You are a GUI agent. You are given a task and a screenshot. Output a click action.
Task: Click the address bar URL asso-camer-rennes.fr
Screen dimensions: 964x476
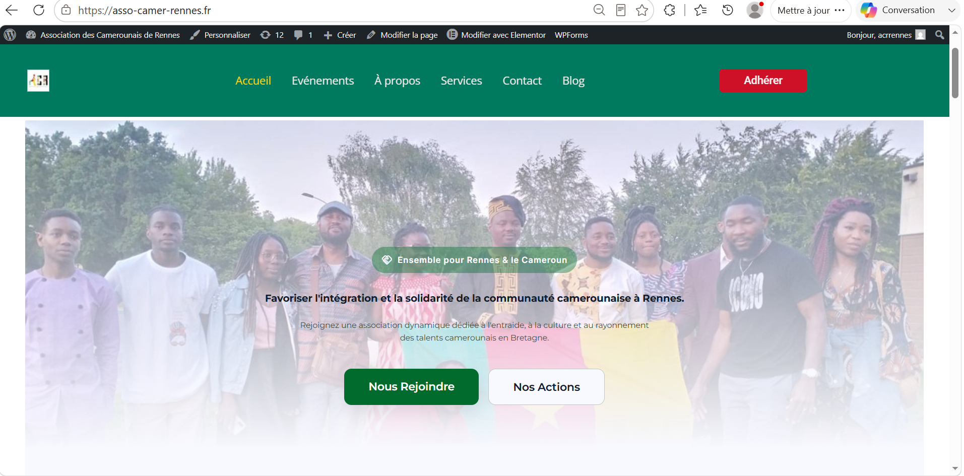(144, 11)
